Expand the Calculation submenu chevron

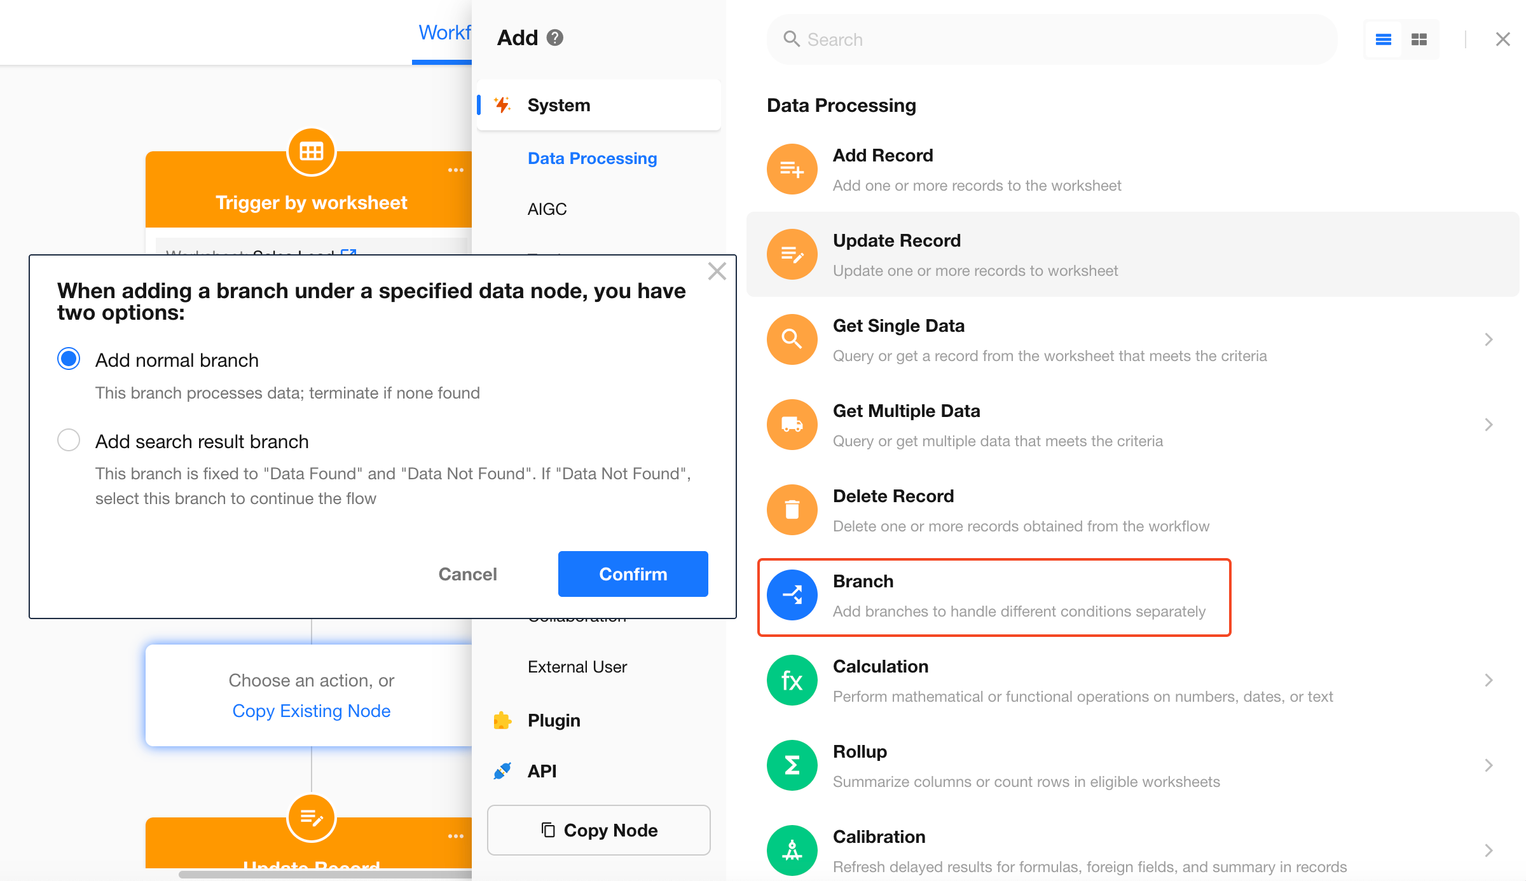[x=1488, y=680]
